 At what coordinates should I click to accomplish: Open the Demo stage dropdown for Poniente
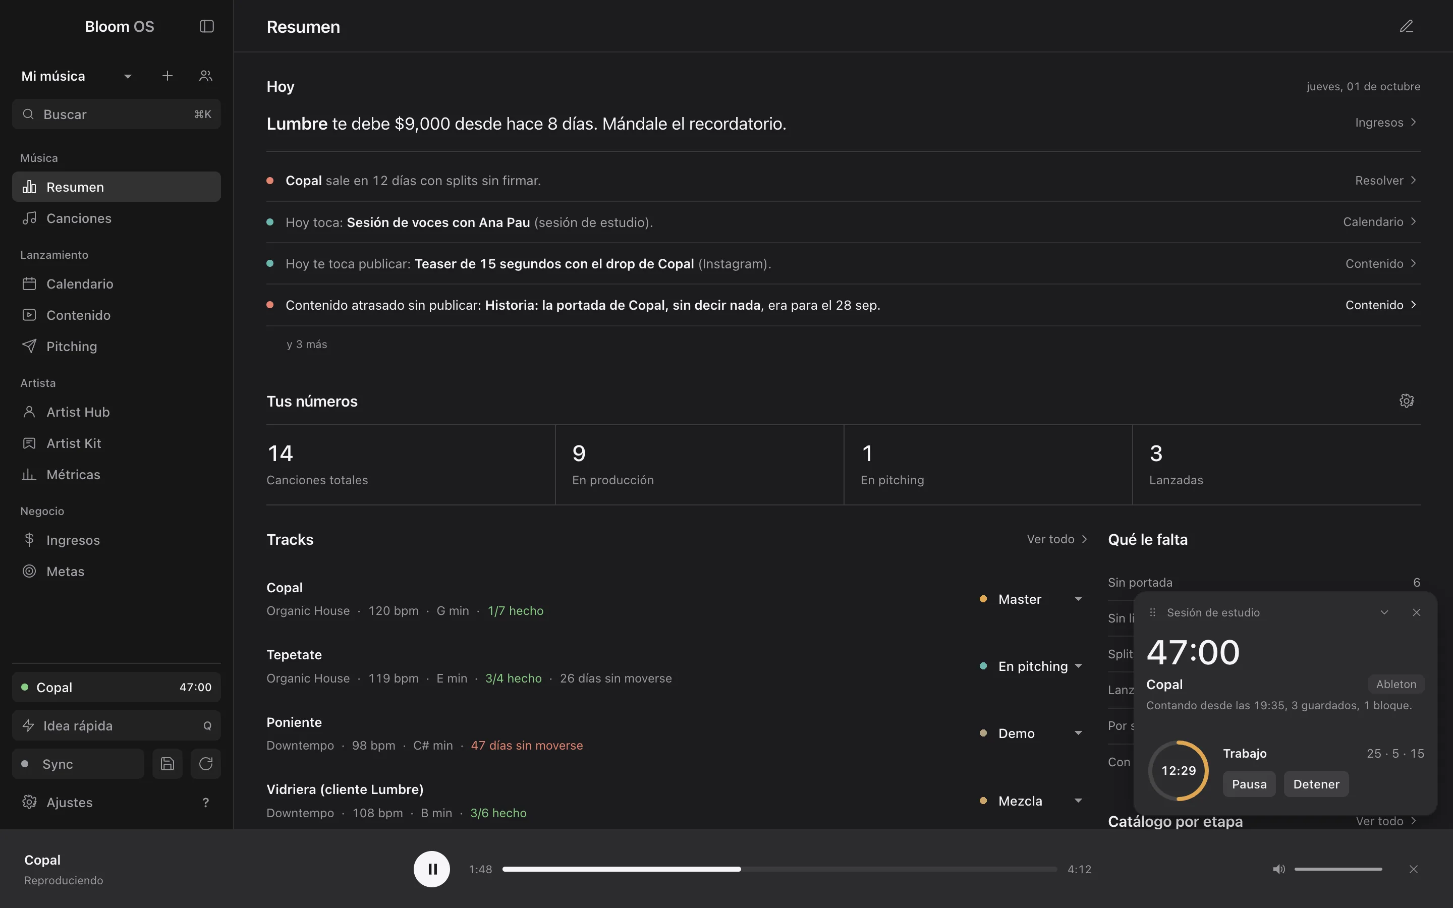pyautogui.click(x=1031, y=733)
